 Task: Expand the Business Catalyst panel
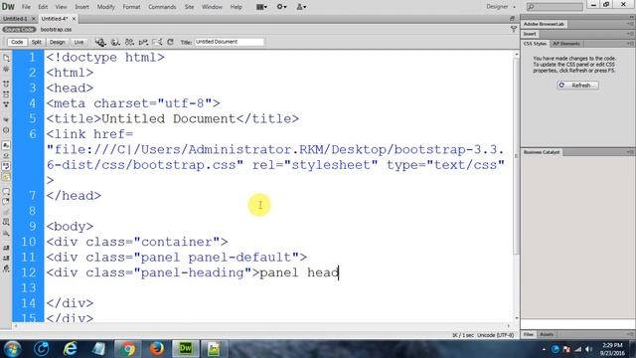tap(541, 152)
